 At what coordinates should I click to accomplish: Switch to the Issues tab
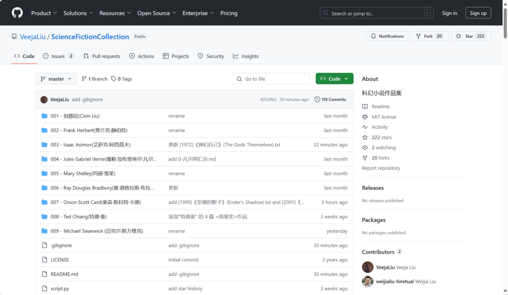click(x=59, y=56)
